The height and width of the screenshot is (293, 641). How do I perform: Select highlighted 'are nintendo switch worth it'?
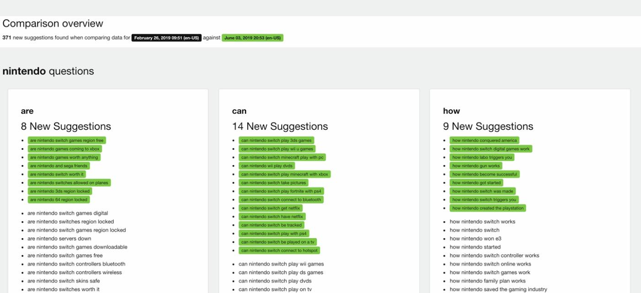[57, 174]
